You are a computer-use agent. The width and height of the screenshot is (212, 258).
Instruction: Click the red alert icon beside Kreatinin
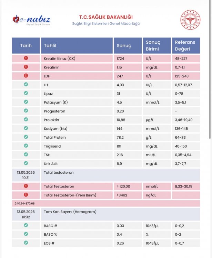(26, 67)
